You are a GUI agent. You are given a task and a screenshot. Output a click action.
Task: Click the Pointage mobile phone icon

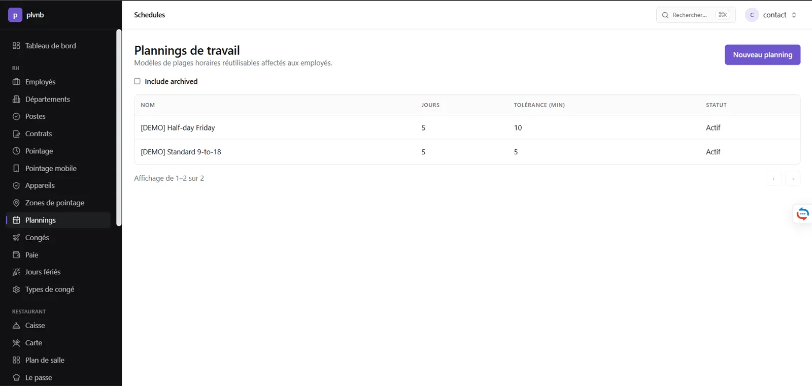pyautogui.click(x=16, y=168)
